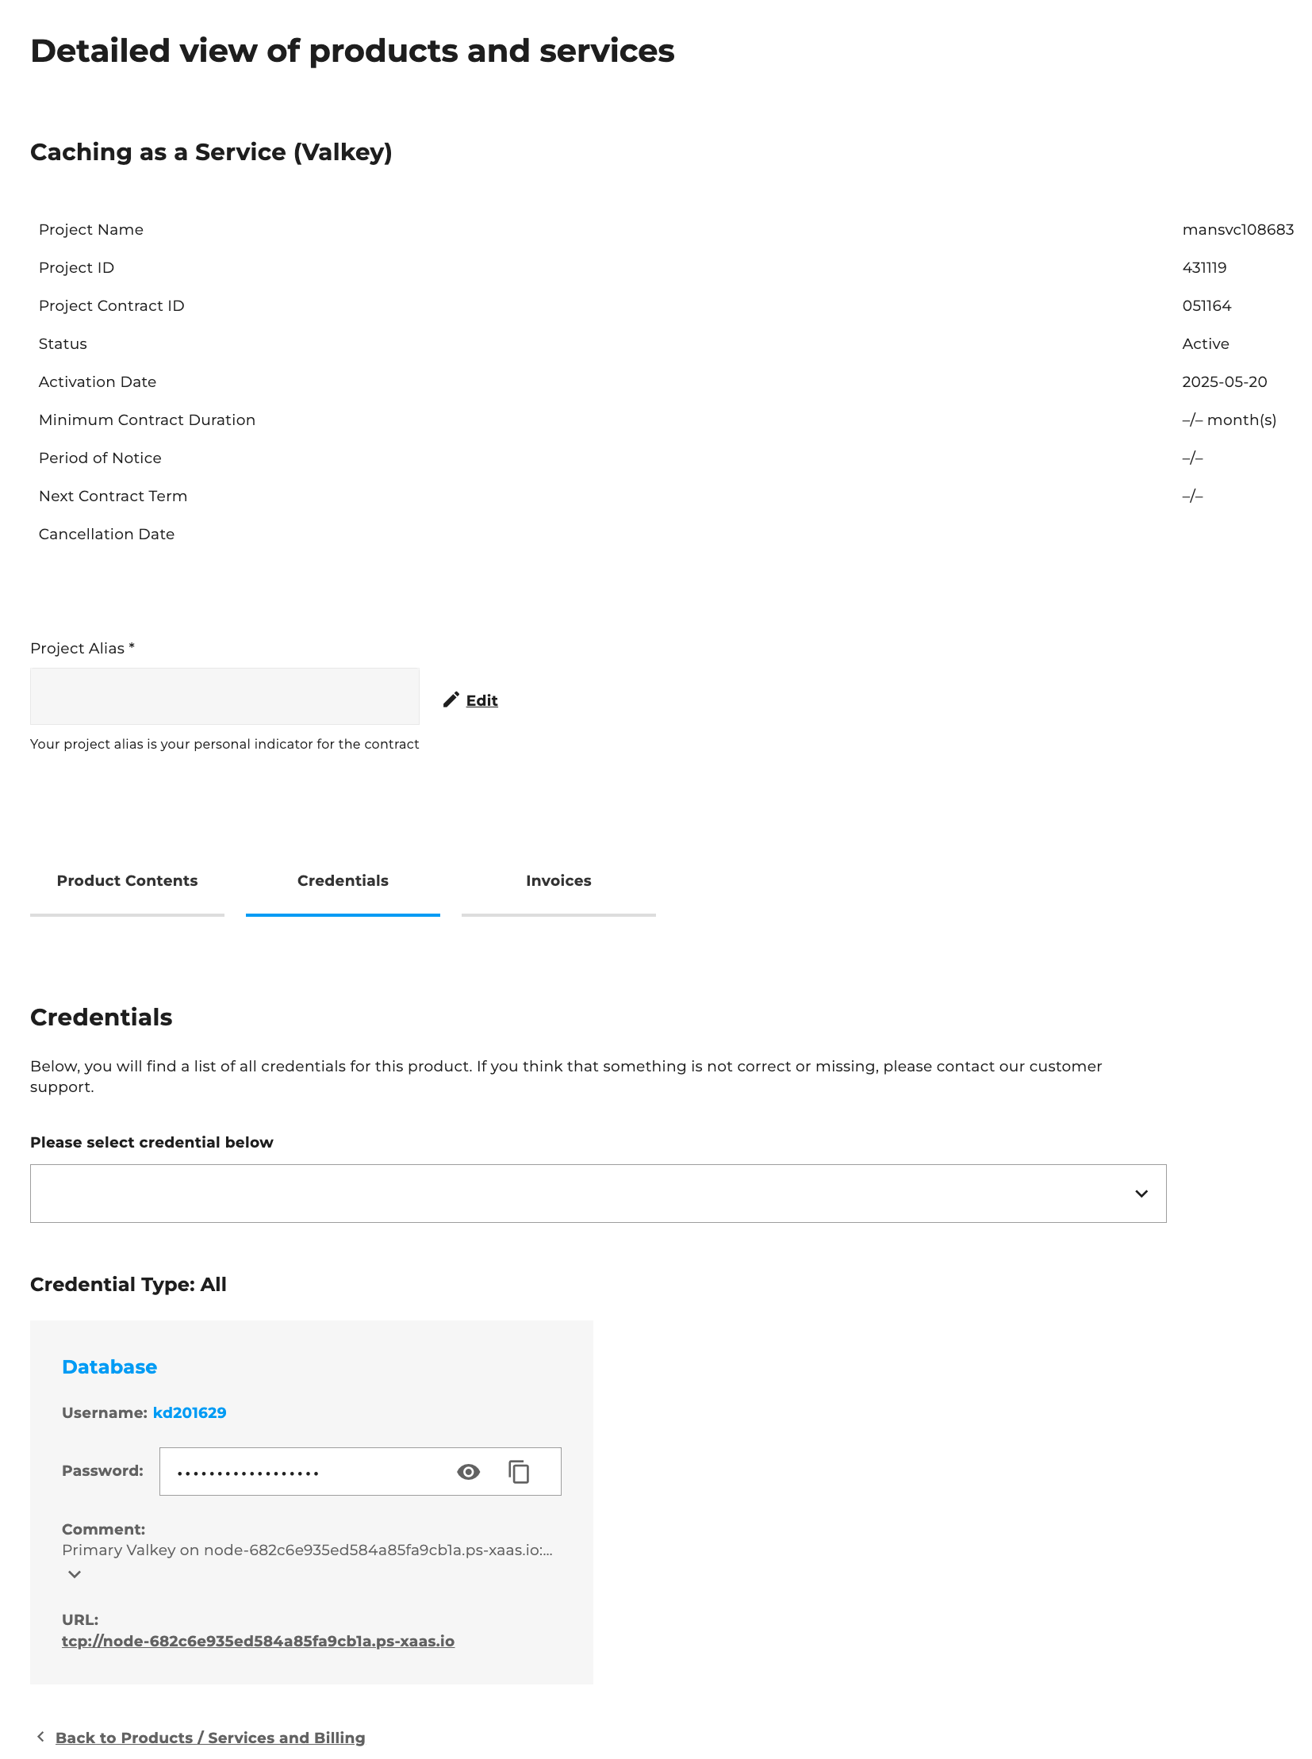1312x1759 pixels.
Task: Click the Active status value
Action: [1206, 344]
